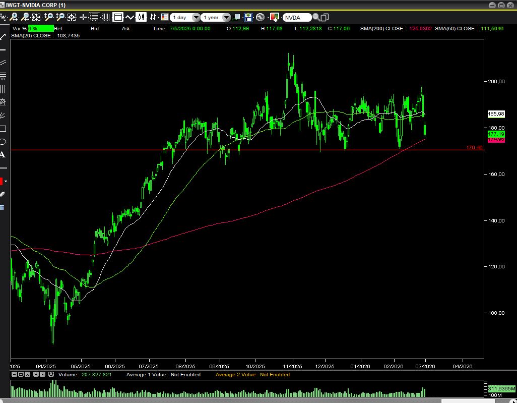Image resolution: width=517 pixels, height=403 pixels.
Task: Click the red drawing color swatch
Action: (x=2, y=181)
